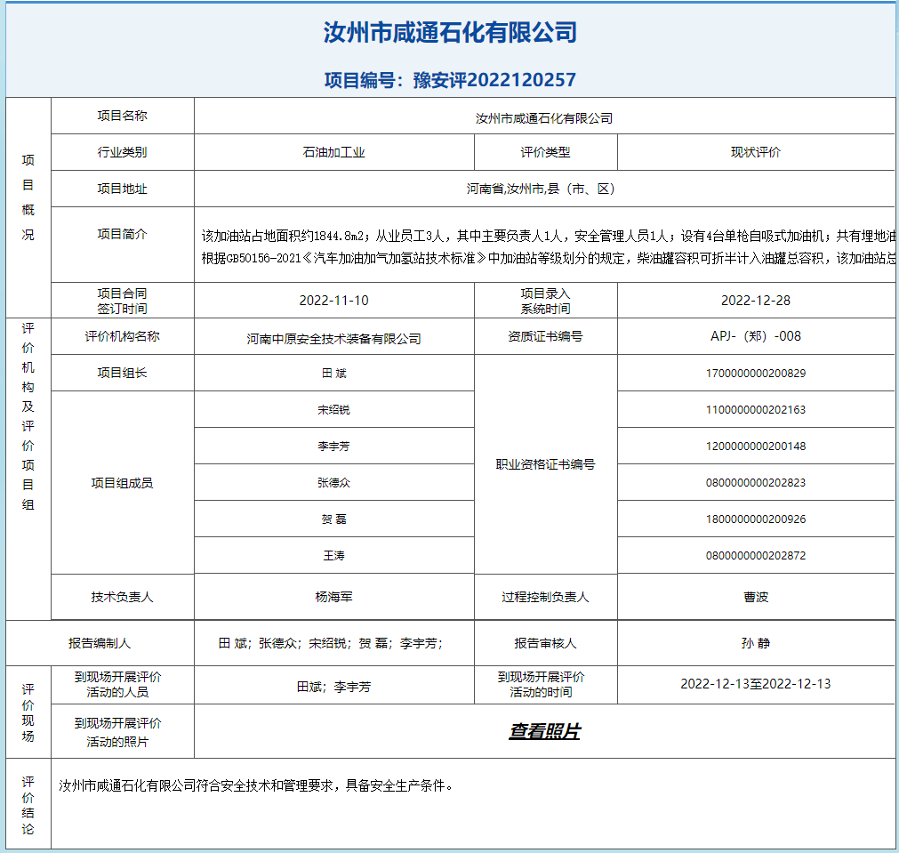The height and width of the screenshot is (853, 899).
Task: Click team member 贺 磊
Action: (333, 519)
